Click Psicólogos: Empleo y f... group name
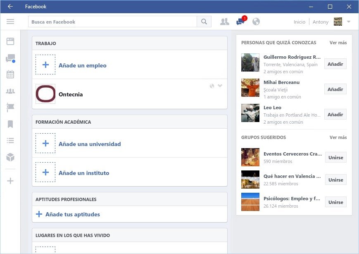Viewport: 359px width, 254px height. tap(292, 199)
